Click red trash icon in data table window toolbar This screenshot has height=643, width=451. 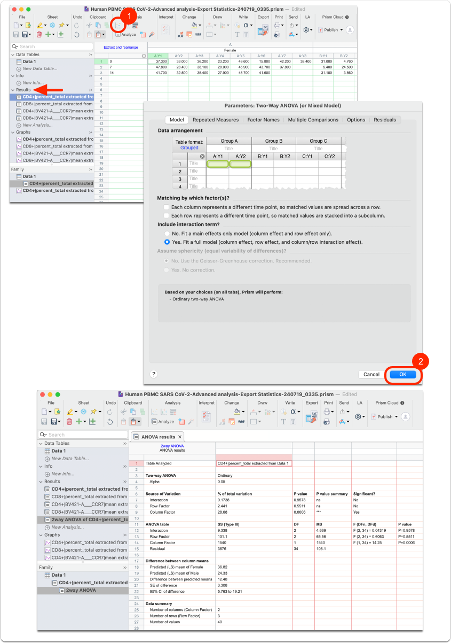(39, 35)
